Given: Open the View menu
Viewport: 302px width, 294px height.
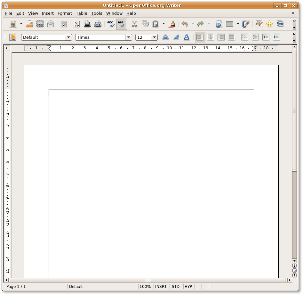Looking at the screenshot, I should 33,13.
